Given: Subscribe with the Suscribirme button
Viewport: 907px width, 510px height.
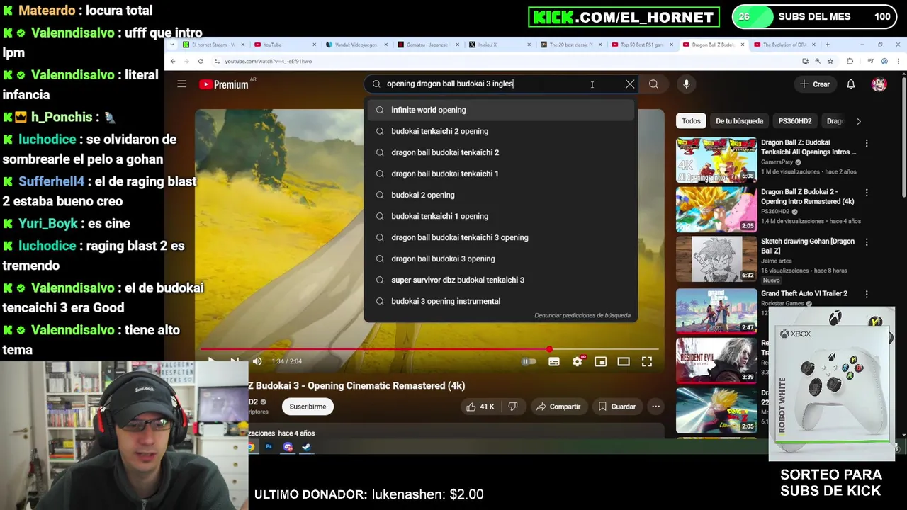Looking at the screenshot, I should pyautogui.click(x=308, y=407).
